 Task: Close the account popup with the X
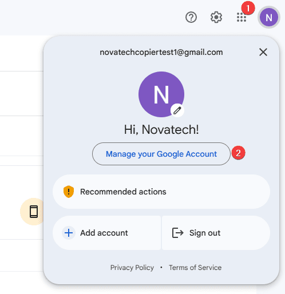click(x=263, y=52)
